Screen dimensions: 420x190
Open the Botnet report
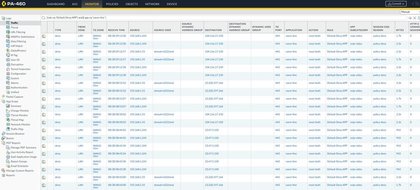point(11,138)
